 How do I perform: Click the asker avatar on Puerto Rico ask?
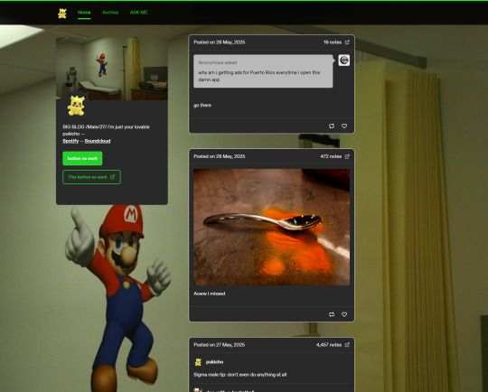(344, 61)
